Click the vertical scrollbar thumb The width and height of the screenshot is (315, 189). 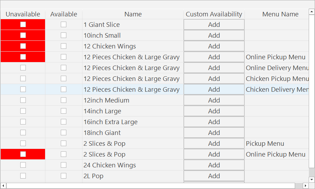312,91
